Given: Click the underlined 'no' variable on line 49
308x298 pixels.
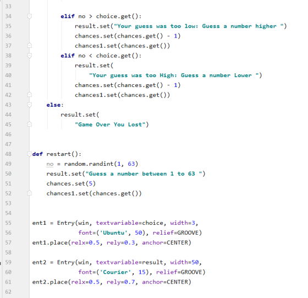Looking at the screenshot, I should pos(50,164).
